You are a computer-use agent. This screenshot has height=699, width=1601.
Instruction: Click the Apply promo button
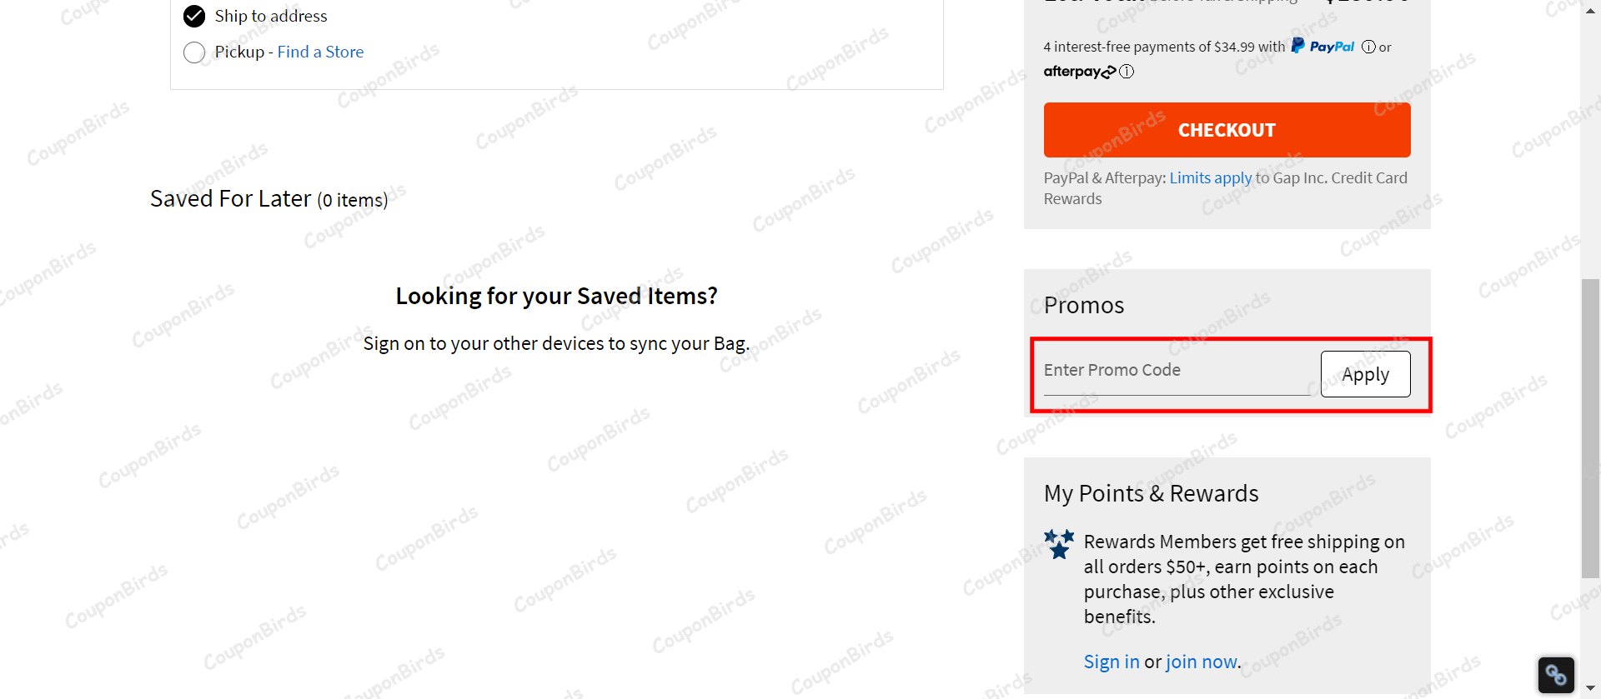[1365, 374]
